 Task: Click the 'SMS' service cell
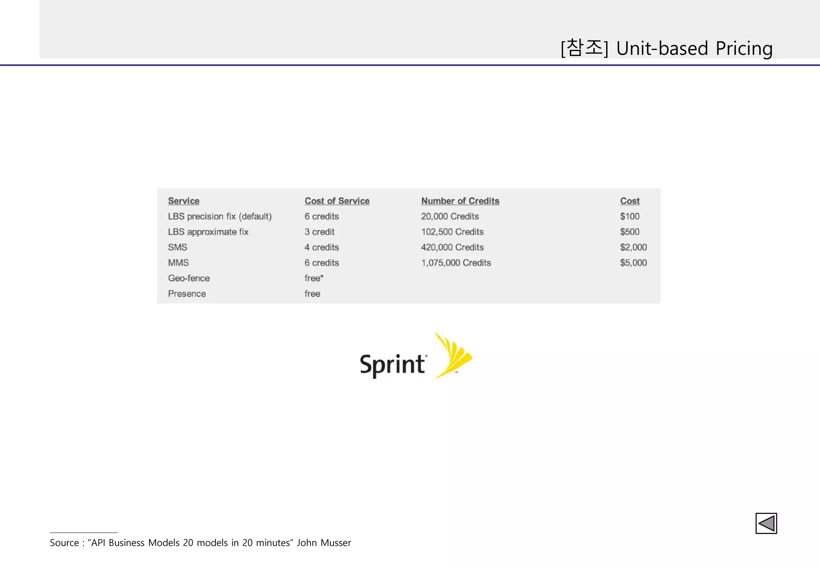[x=177, y=247]
